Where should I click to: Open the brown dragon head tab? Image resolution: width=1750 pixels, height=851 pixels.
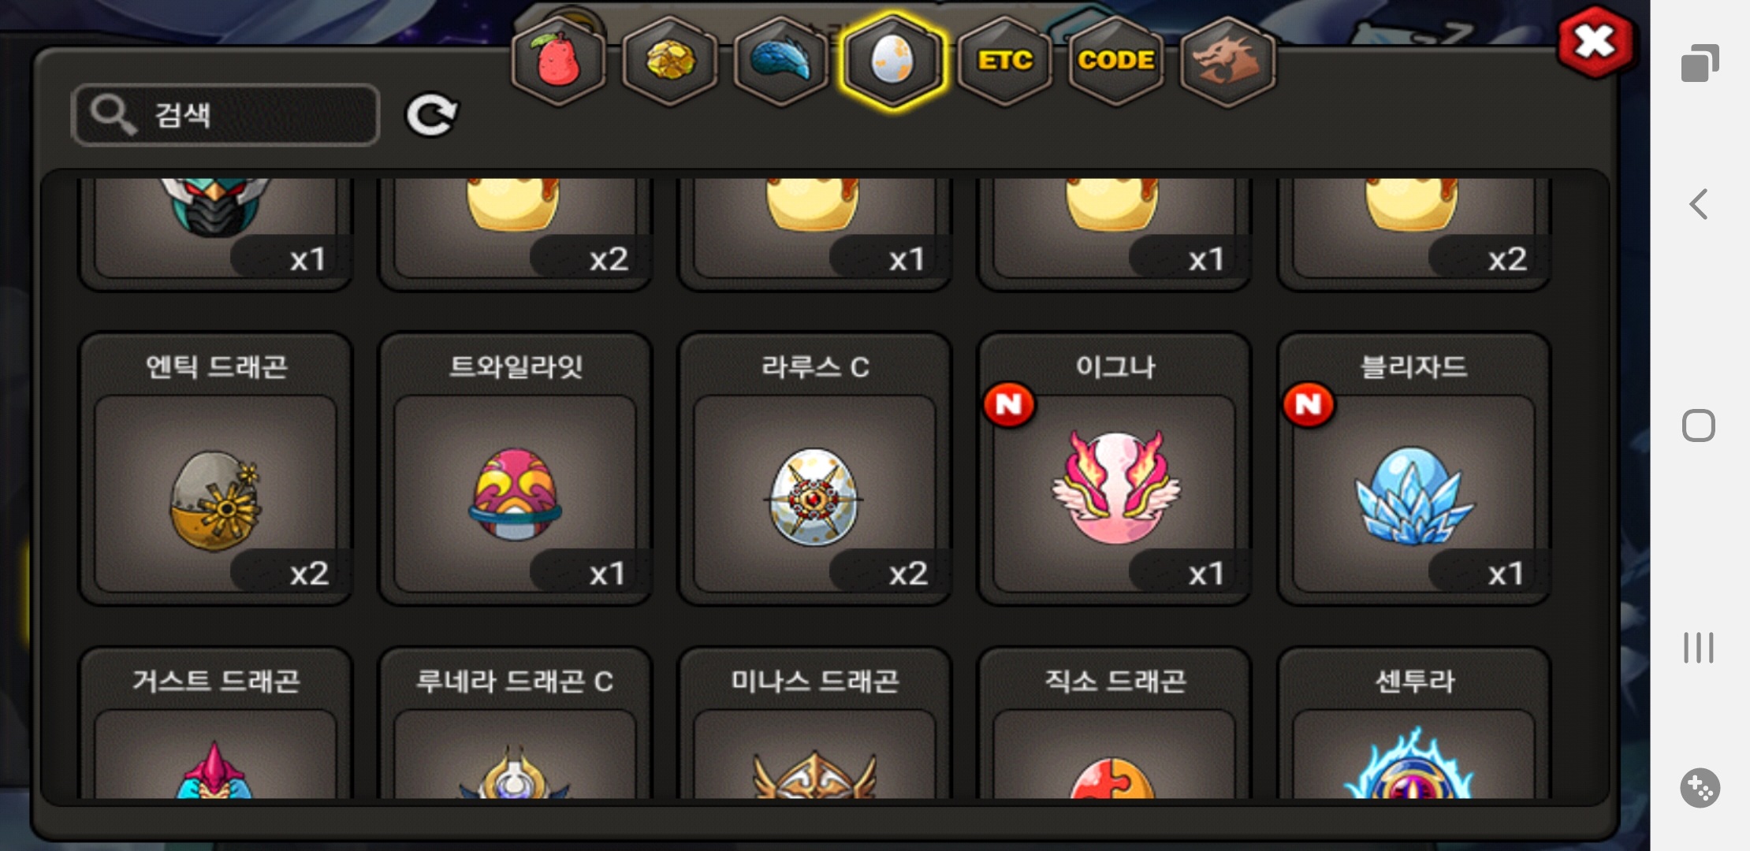point(1227,61)
